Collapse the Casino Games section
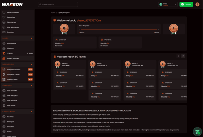This screenshot has height=137, width=203. coord(31,111)
